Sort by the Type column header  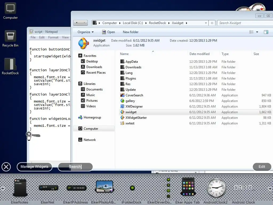225,54
